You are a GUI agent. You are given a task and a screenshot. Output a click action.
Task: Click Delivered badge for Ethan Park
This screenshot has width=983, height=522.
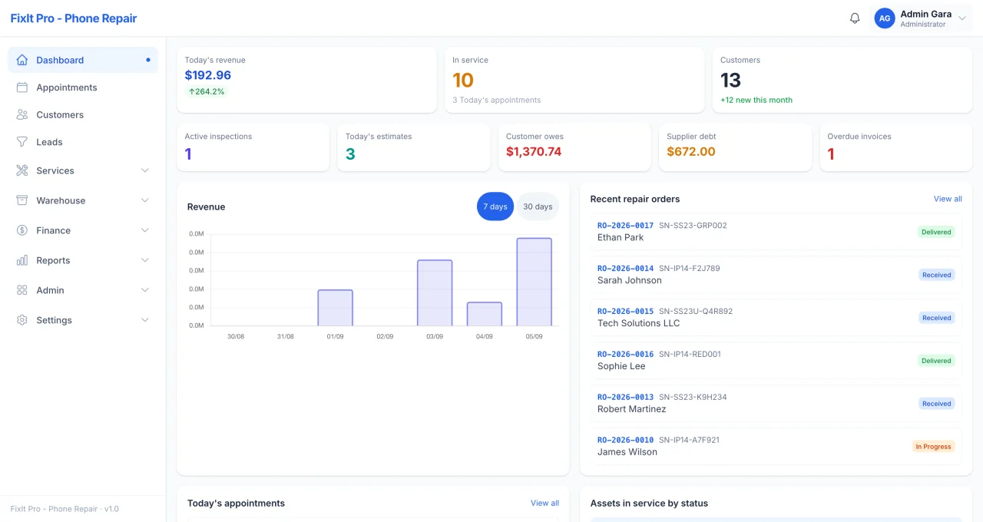click(936, 232)
